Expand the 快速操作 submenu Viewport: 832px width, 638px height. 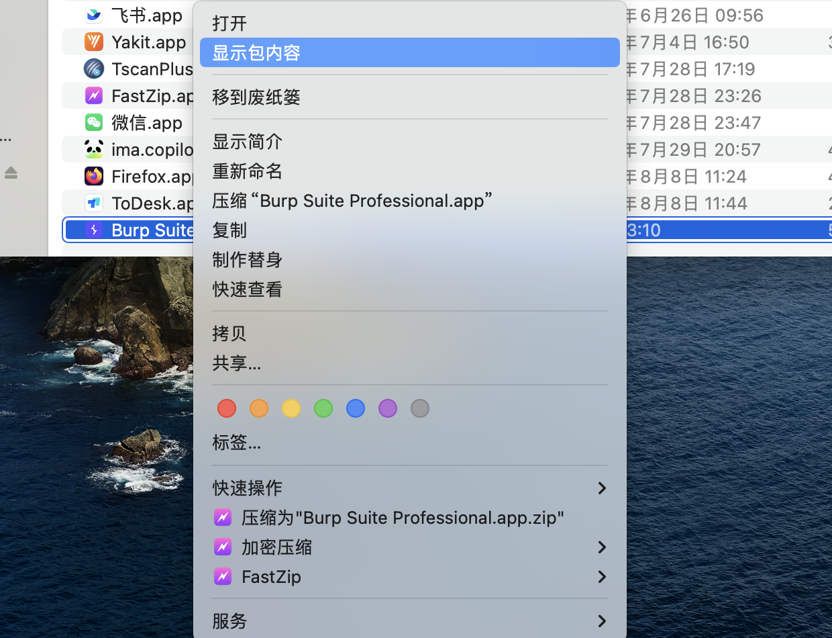point(410,488)
